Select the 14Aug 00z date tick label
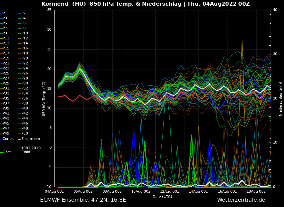Screen dimensions: 284x207 point(198,192)
